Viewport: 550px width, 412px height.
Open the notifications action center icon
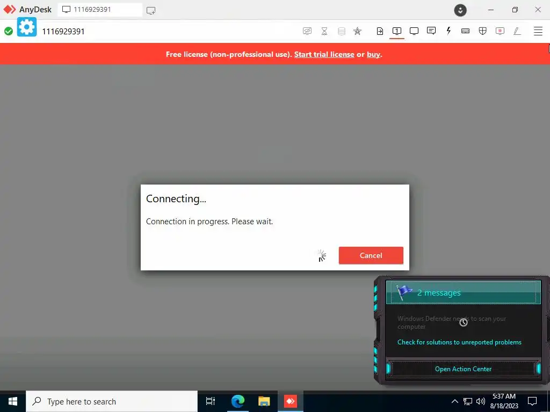[532, 401]
